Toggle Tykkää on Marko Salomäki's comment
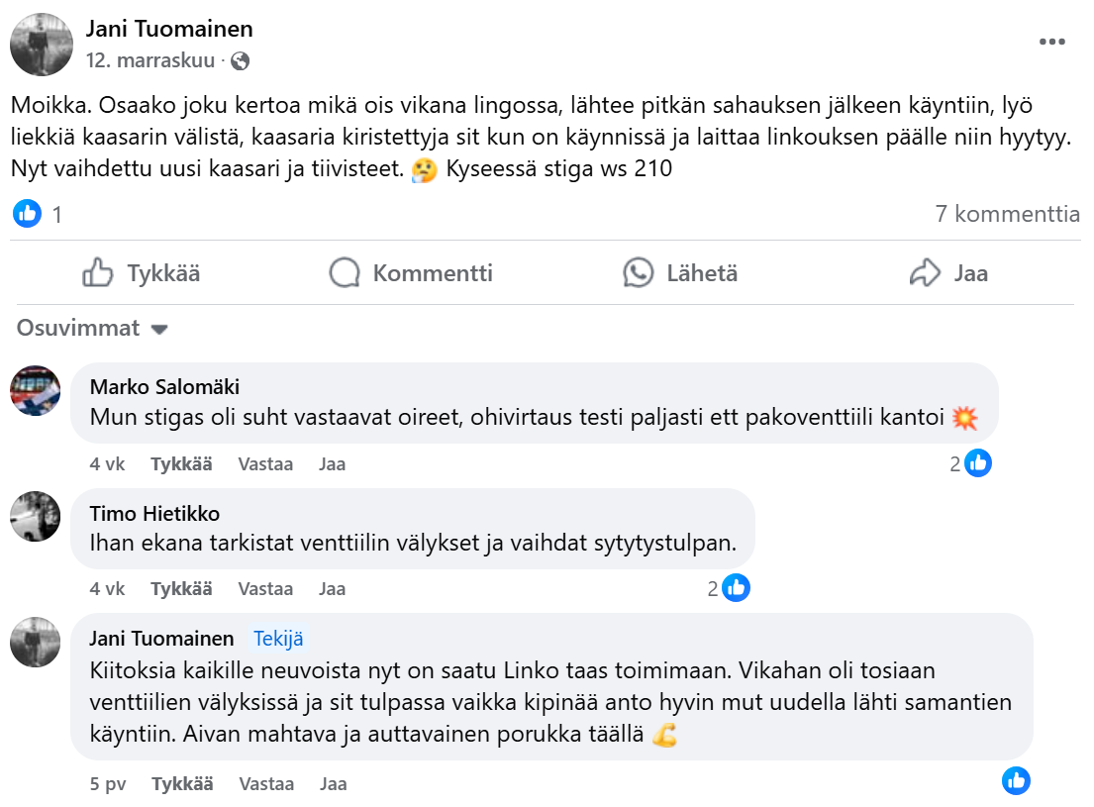Image resolution: width=1094 pixels, height=807 pixels. [x=181, y=463]
